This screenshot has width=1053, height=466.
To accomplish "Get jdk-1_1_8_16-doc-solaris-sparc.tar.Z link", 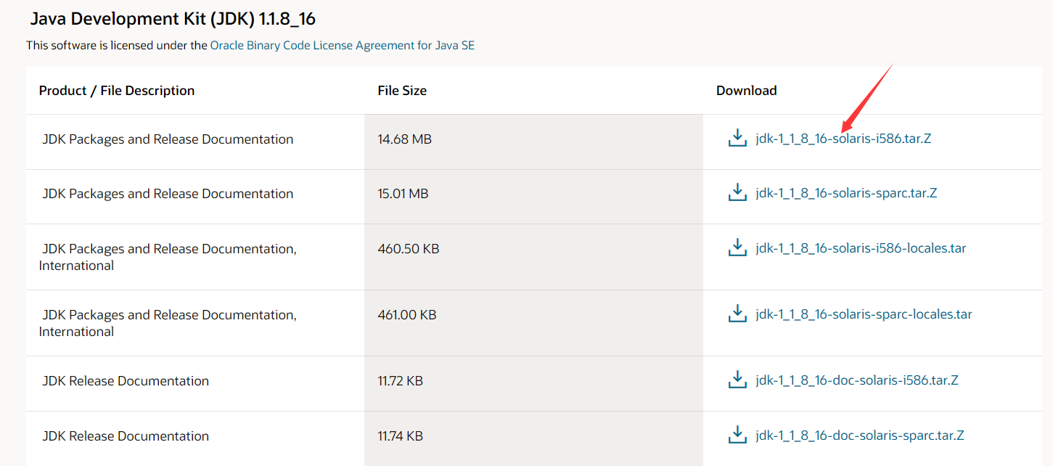I will [x=860, y=436].
